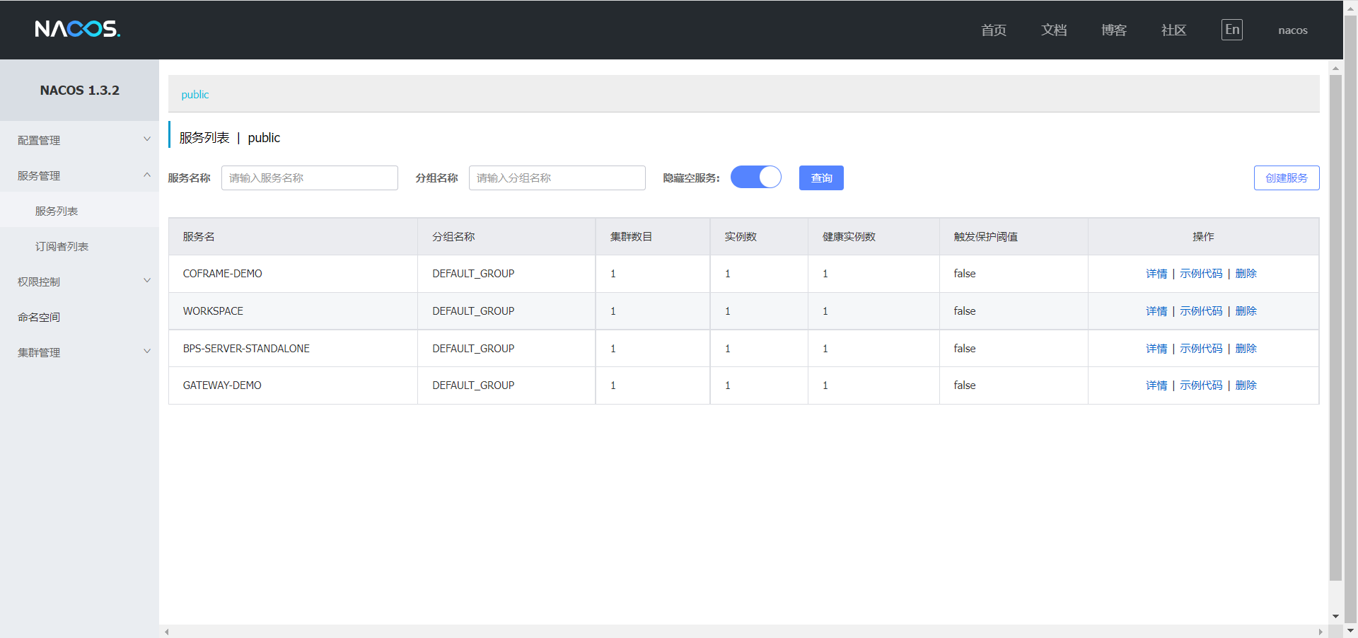Open 示例代码 for BPS-SERVER-STANDALONE
The height and width of the screenshot is (638, 1358).
tap(1201, 349)
